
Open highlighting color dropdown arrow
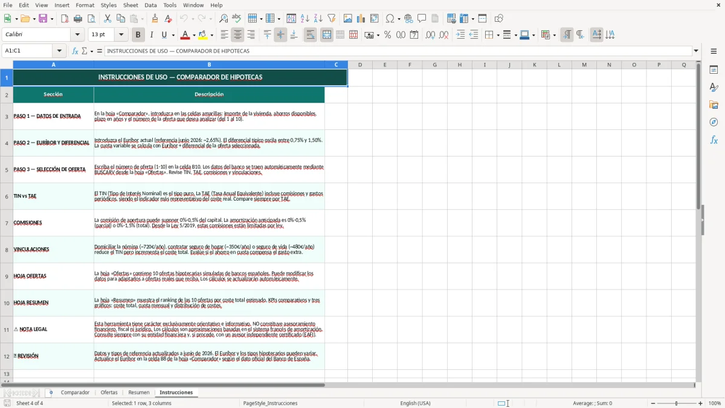[x=211, y=35]
